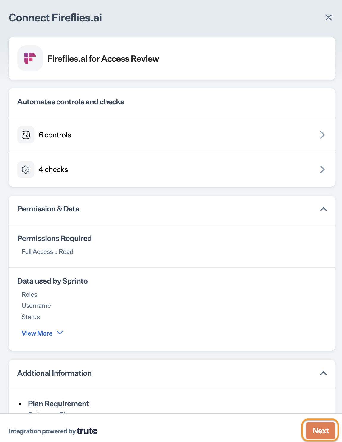Open the 4 checks chevron arrow

point(322,169)
